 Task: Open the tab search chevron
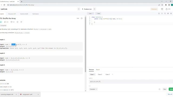162,1
